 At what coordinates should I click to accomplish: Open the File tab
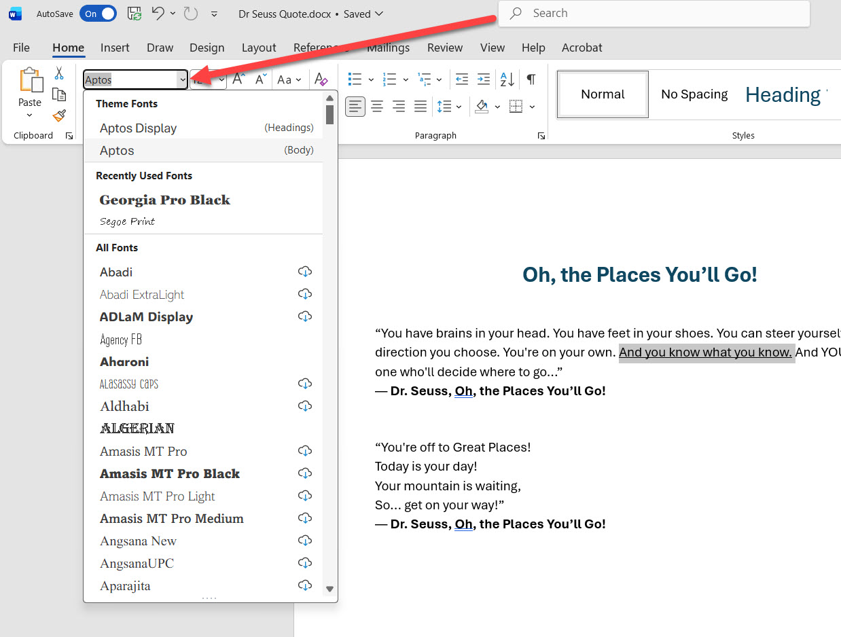tap(21, 48)
